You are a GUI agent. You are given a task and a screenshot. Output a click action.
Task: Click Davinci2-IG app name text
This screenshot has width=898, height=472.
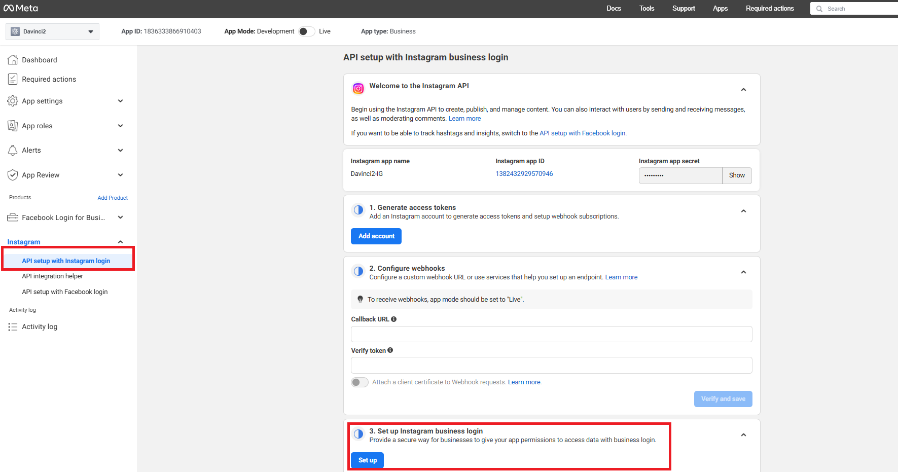point(367,174)
